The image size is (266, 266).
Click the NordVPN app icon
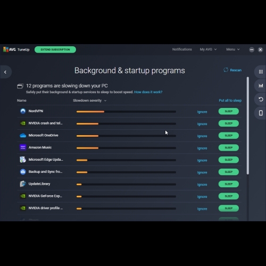pyautogui.click(x=23, y=111)
